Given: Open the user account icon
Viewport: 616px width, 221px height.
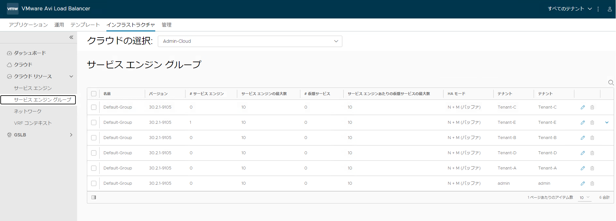Looking at the screenshot, I should tap(609, 9).
